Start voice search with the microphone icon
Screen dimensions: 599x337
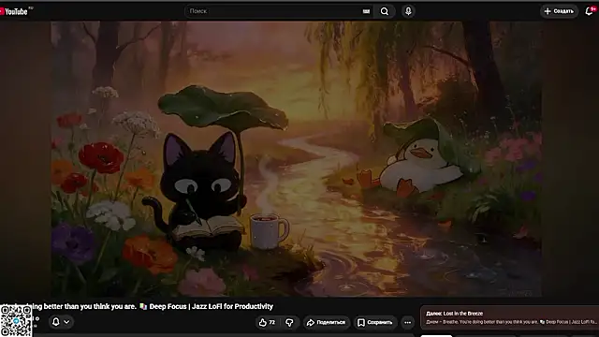point(408,11)
